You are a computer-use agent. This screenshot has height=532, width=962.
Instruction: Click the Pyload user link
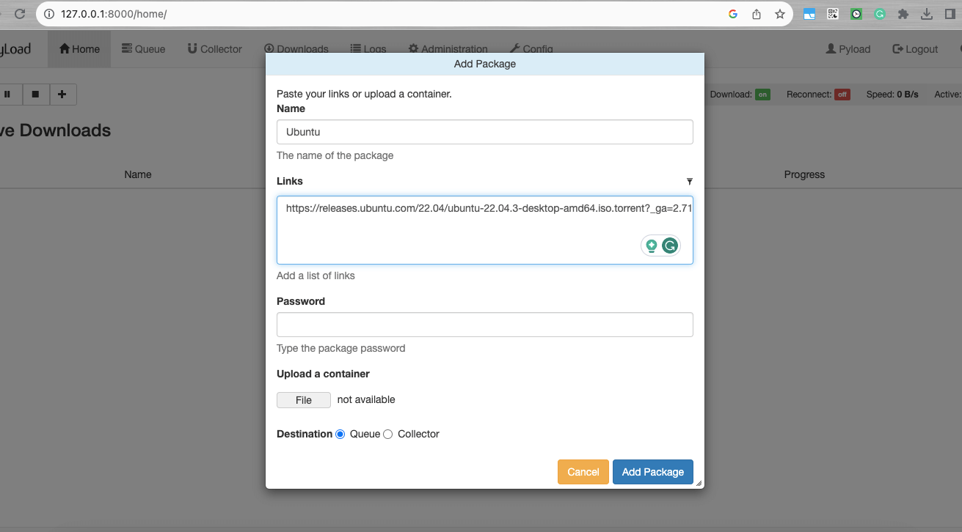[848, 49]
